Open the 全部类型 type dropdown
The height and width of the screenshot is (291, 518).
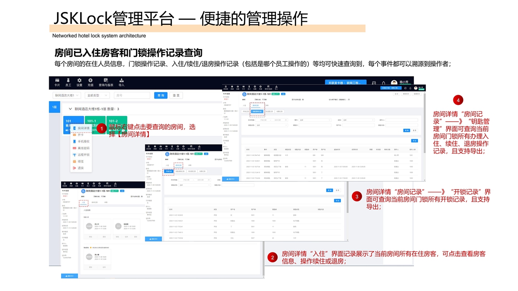97,96
